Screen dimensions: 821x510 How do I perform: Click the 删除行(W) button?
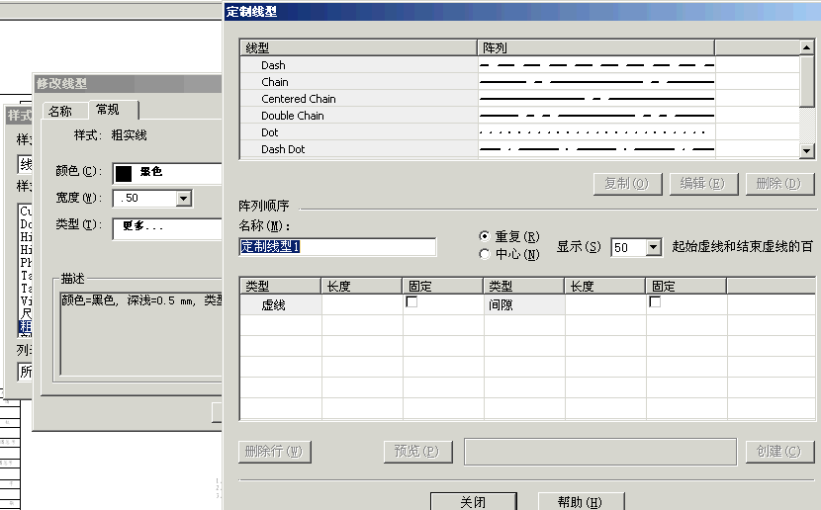(275, 452)
